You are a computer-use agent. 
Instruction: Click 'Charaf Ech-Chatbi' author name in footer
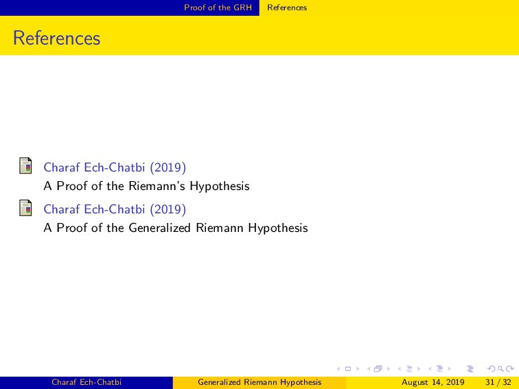[x=86, y=382]
